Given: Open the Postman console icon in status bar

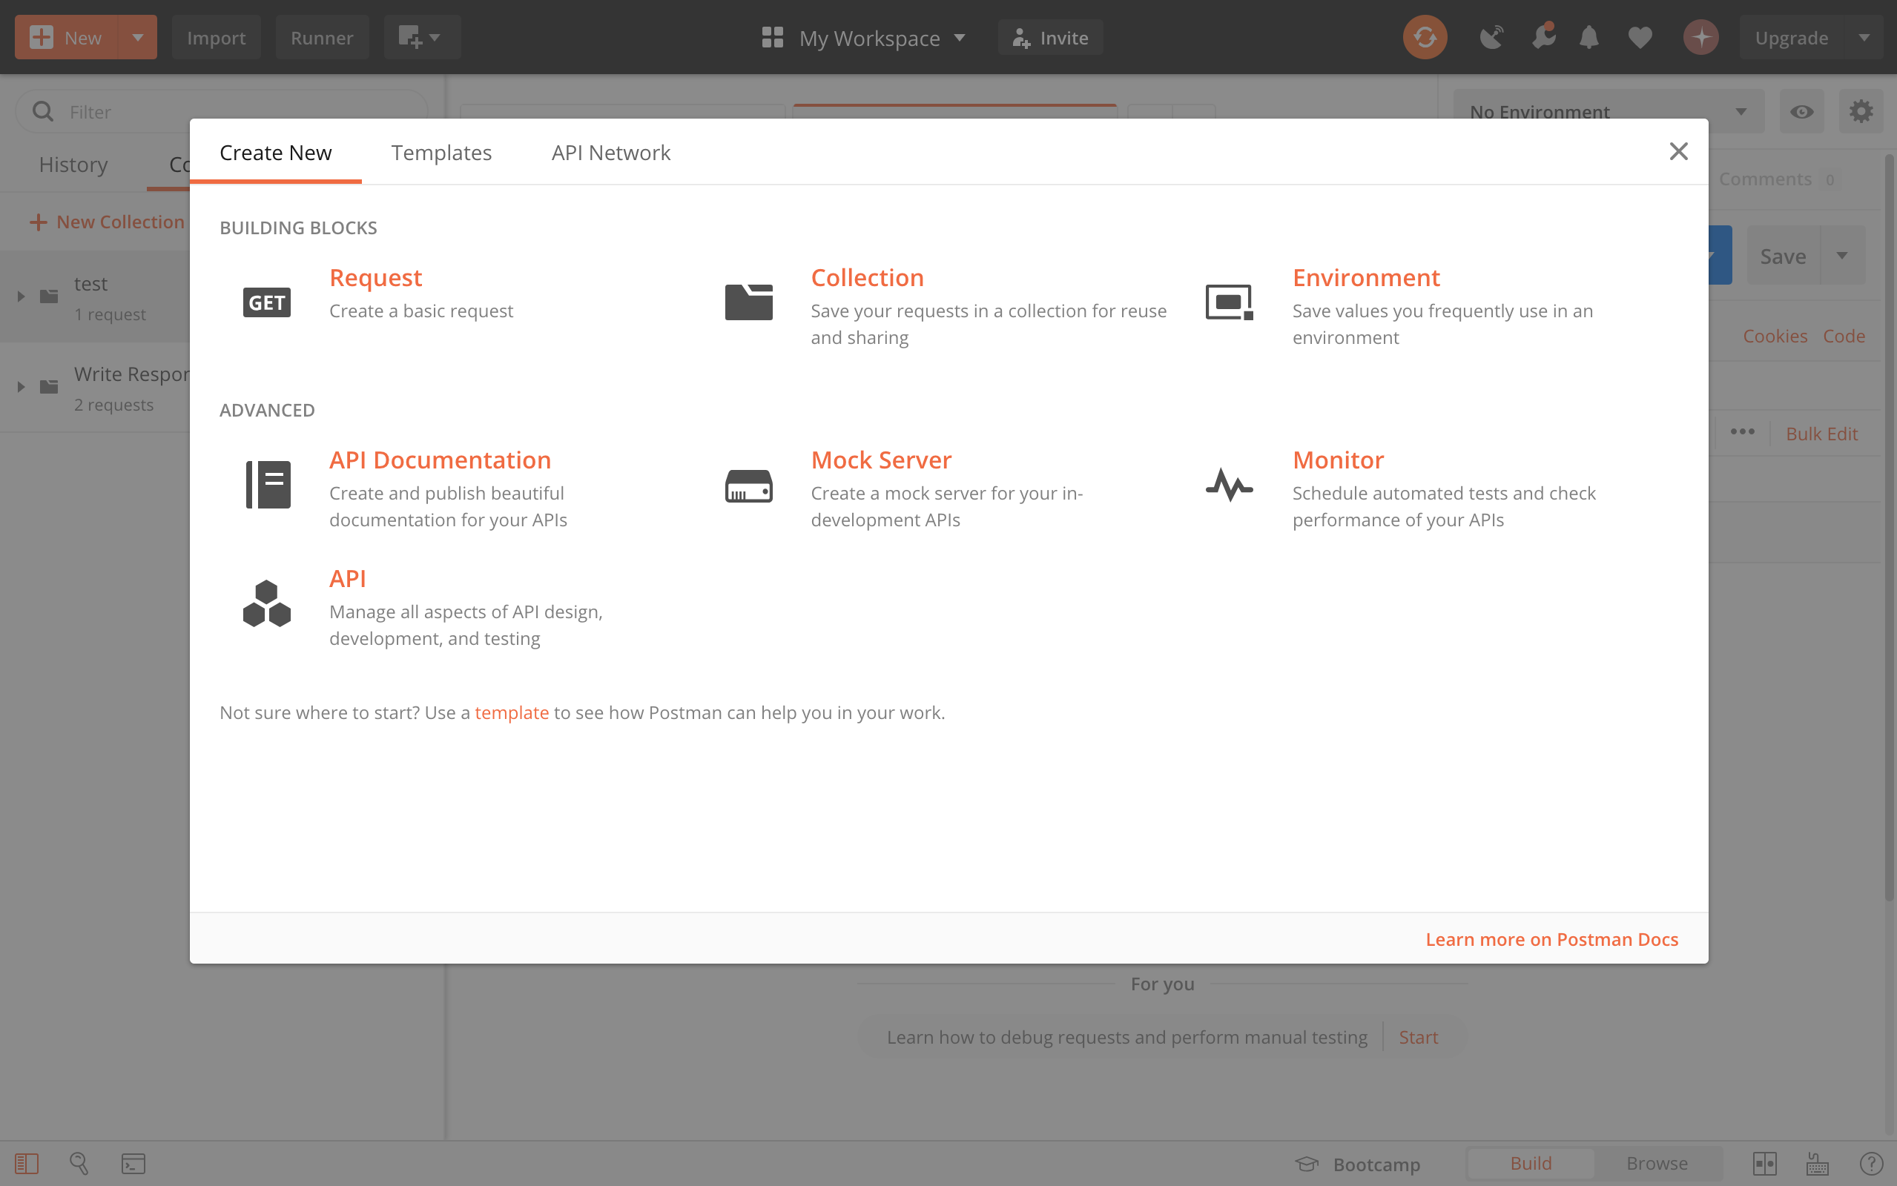Looking at the screenshot, I should coord(133,1163).
